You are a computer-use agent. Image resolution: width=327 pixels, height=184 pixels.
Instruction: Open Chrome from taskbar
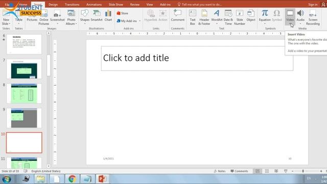coord(72,179)
